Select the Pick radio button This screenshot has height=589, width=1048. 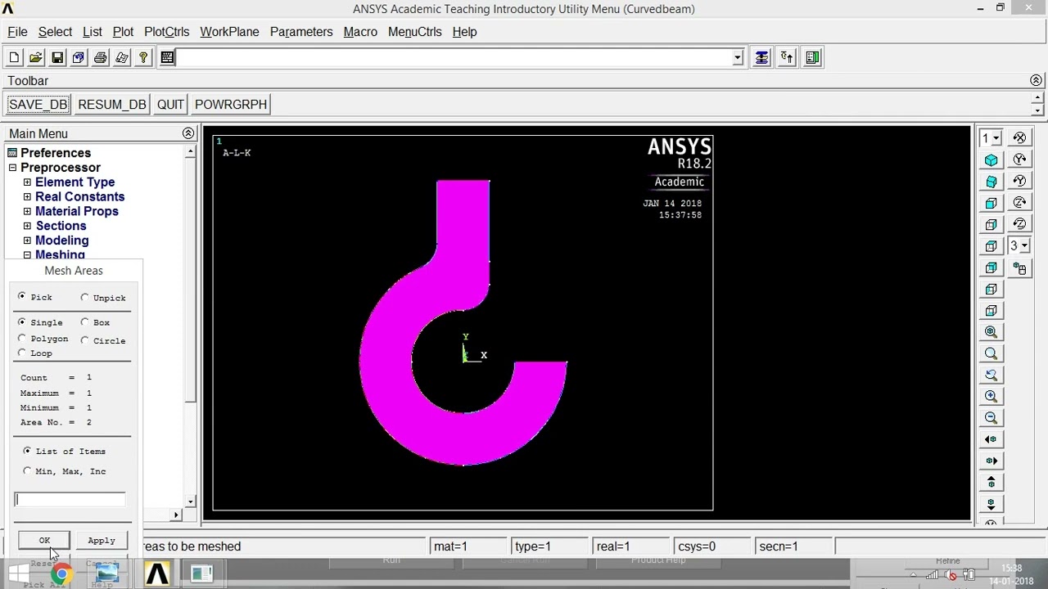(x=22, y=297)
